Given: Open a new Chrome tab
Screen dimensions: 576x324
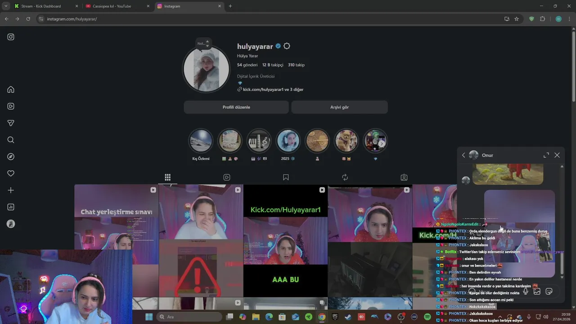Looking at the screenshot, I should tap(230, 6).
